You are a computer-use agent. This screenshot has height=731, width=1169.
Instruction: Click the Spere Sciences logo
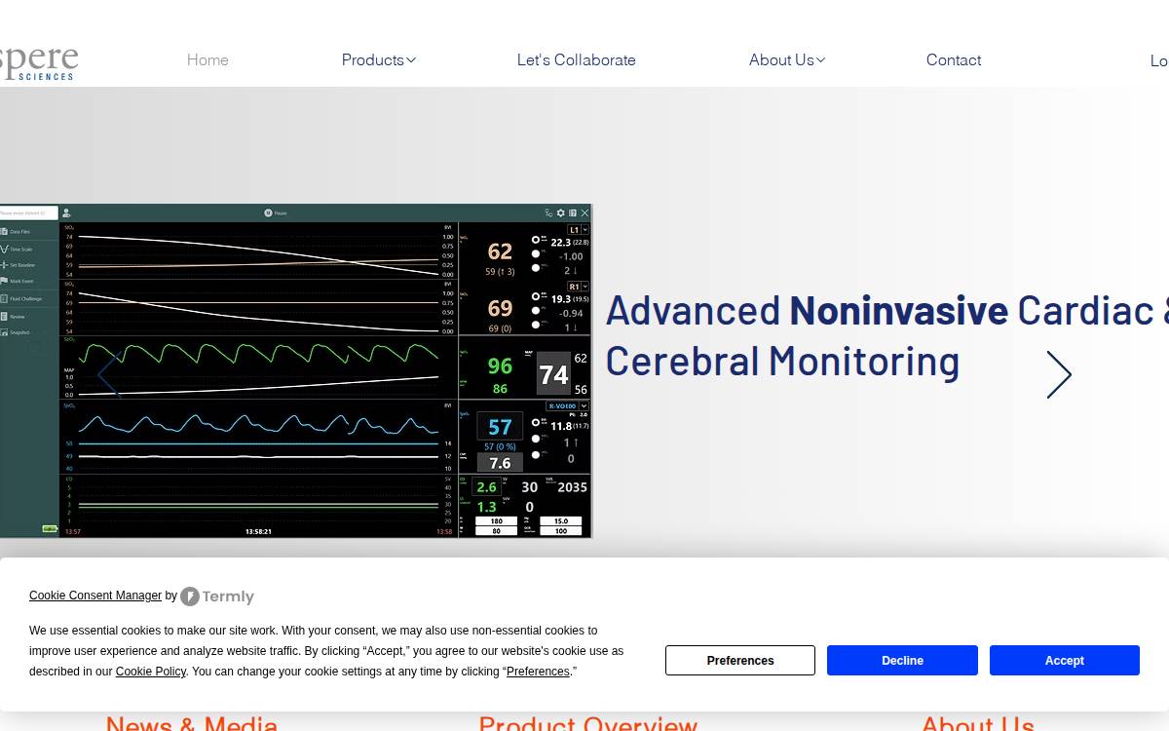[38, 62]
